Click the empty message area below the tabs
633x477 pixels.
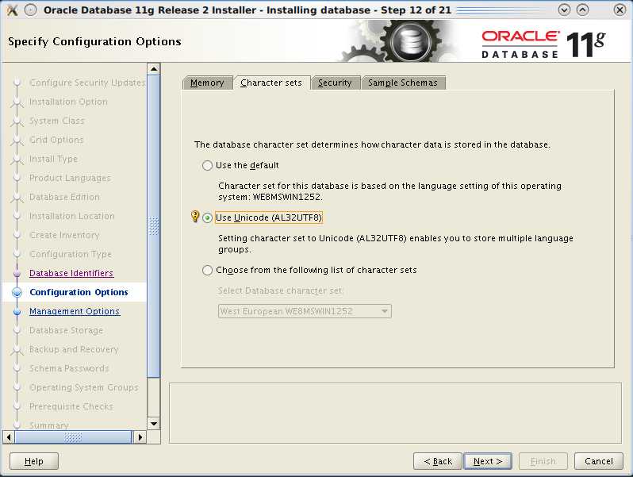click(x=395, y=413)
